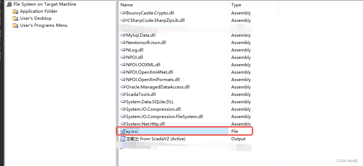Open the User's Desktop folder icon
The width and height of the screenshot is (363, 166).
16,18
